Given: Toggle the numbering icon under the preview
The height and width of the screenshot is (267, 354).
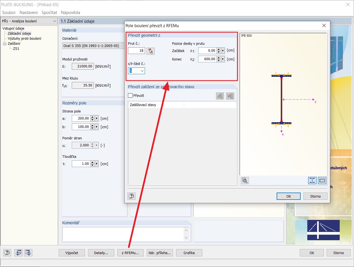Looking at the screenshot, I should [322, 181].
